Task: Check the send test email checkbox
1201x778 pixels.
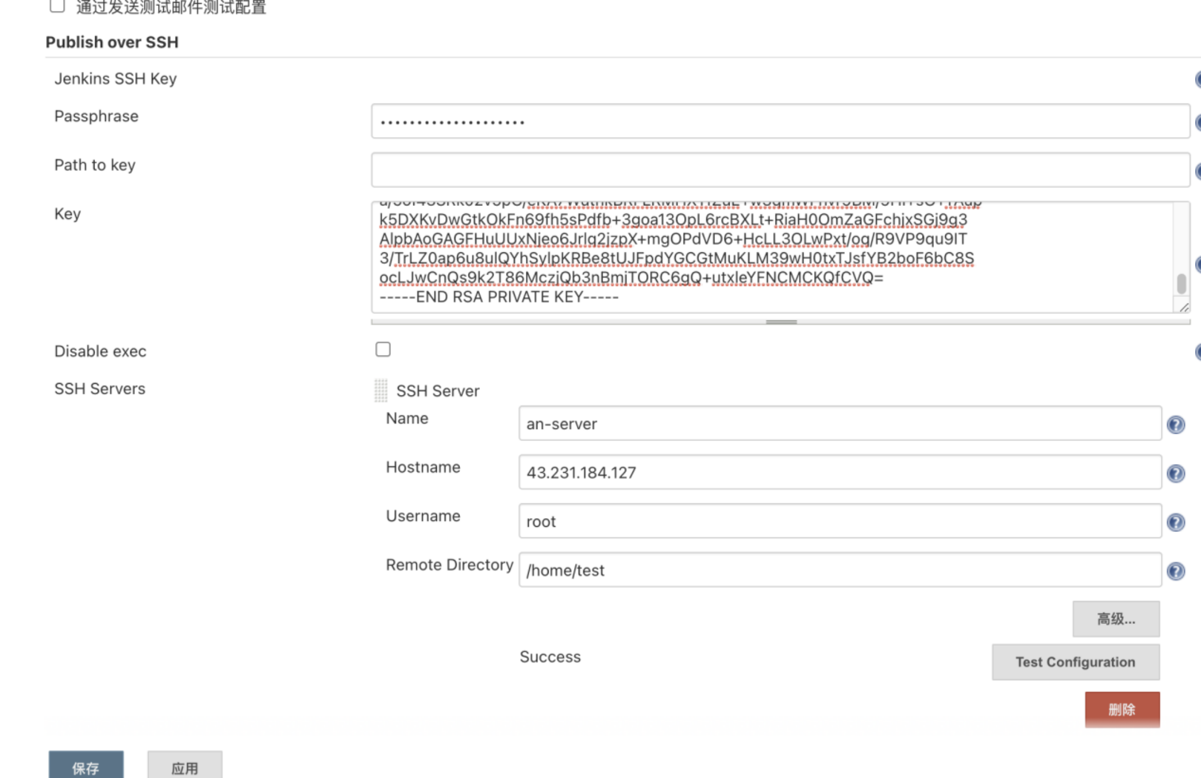Action: [x=57, y=6]
